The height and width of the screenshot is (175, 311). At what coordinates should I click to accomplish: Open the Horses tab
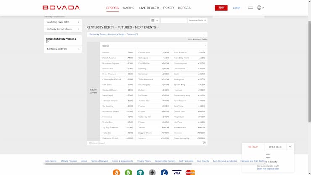click(184, 8)
